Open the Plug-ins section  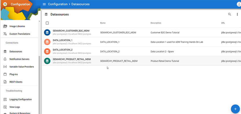point(14,74)
